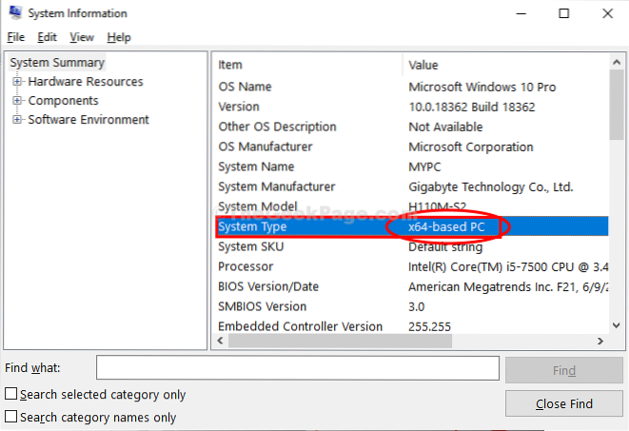
Task: Toggle Search category names only checkbox
Action: (11, 417)
